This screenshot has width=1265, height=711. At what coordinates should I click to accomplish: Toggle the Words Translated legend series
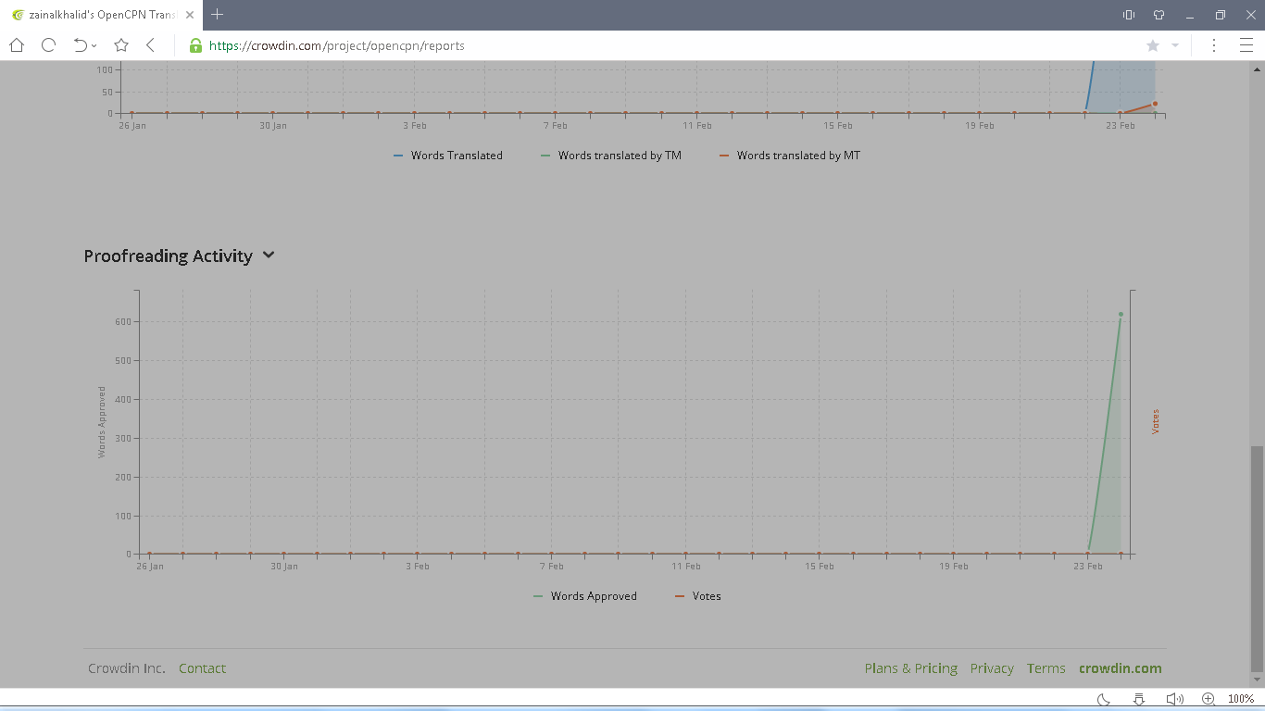[x=448, y=156]
